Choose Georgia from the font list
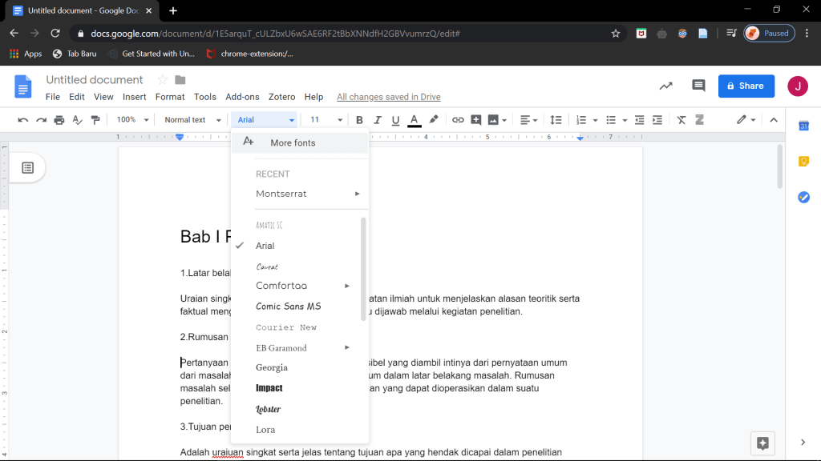The height and width of the screenshot is (461, 821). pos(272,367)
